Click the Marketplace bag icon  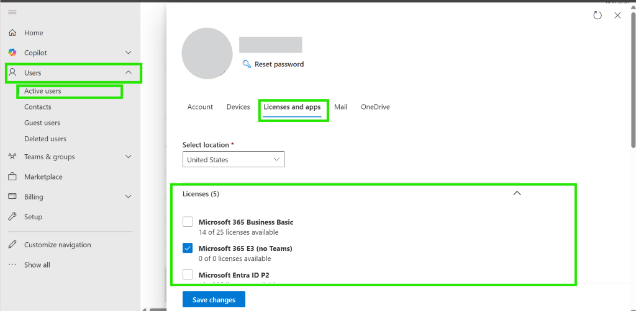tap(12, 177)
